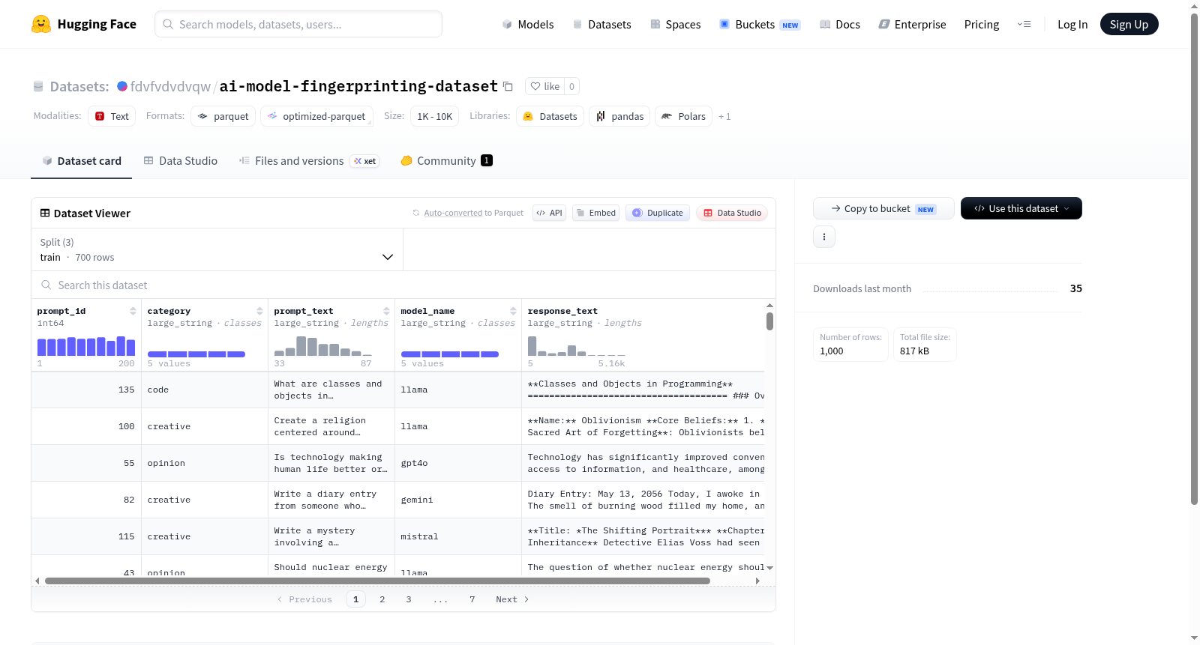Copy dataset name with the copy icon
1200x645 pixels.
pos(508,86)
